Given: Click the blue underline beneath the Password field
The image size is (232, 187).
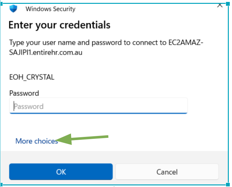Looking at the screenshot, I should coord(98,113).
